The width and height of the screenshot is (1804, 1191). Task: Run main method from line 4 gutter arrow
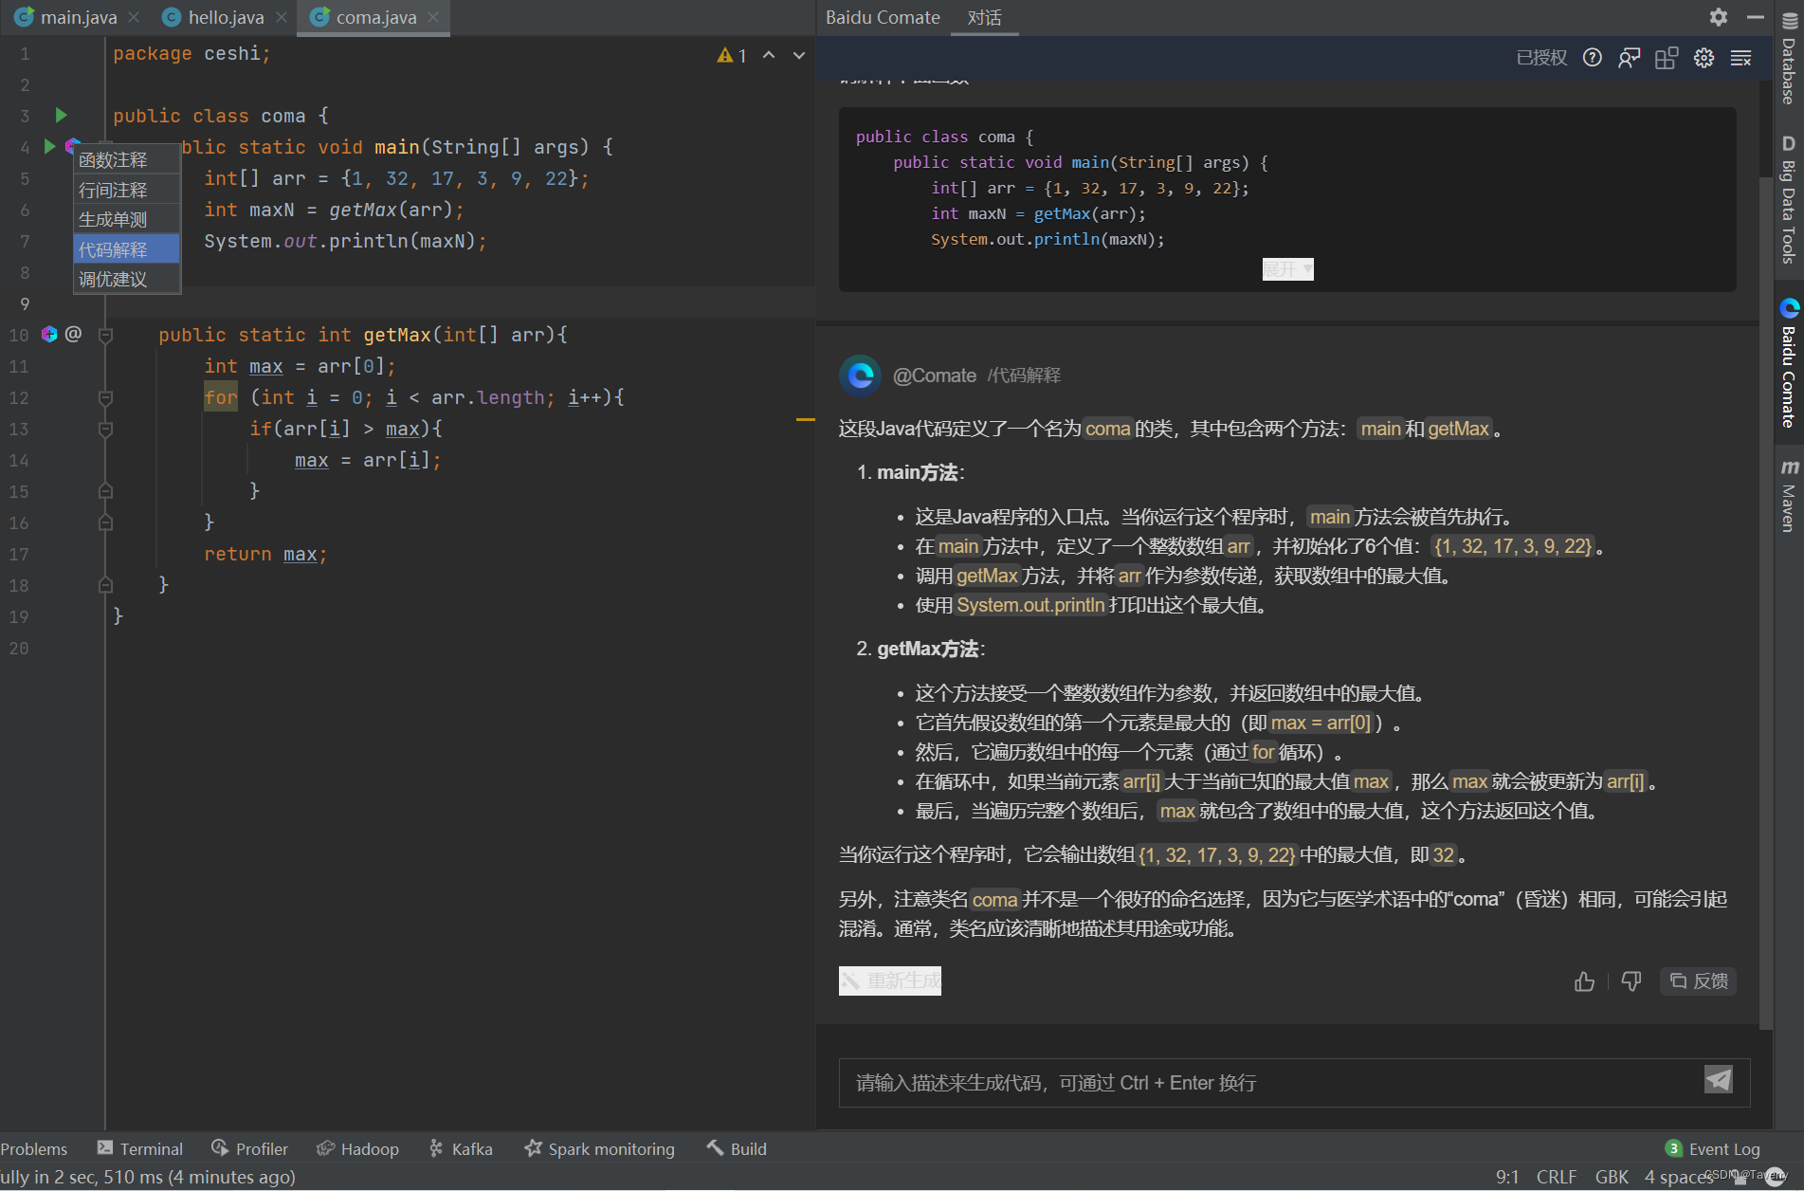coord(49,146)
